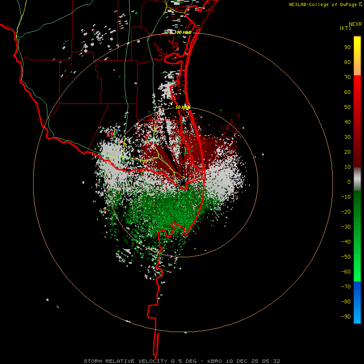Click the -30 knot scale label
This screenshot has width=364, height=364.
tap(346, 227)
